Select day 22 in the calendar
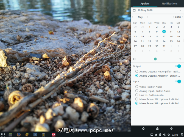The image size is (184, 137). (x=150, y=41)
